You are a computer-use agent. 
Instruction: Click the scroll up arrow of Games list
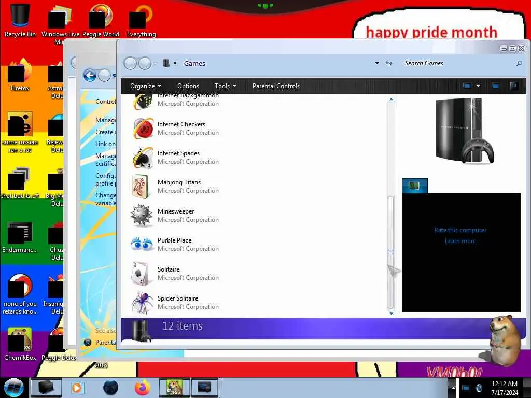pyautogui.click(x=391, y=99)
